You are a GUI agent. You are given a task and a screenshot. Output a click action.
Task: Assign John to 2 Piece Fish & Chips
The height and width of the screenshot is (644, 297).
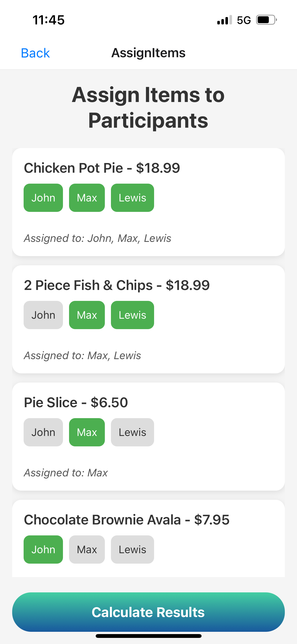43,315
